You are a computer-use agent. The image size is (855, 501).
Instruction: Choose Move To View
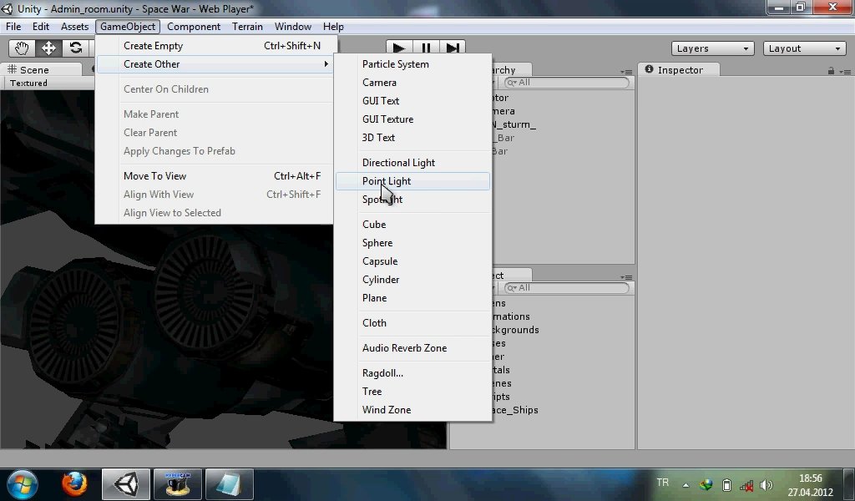tap(215, 176)
